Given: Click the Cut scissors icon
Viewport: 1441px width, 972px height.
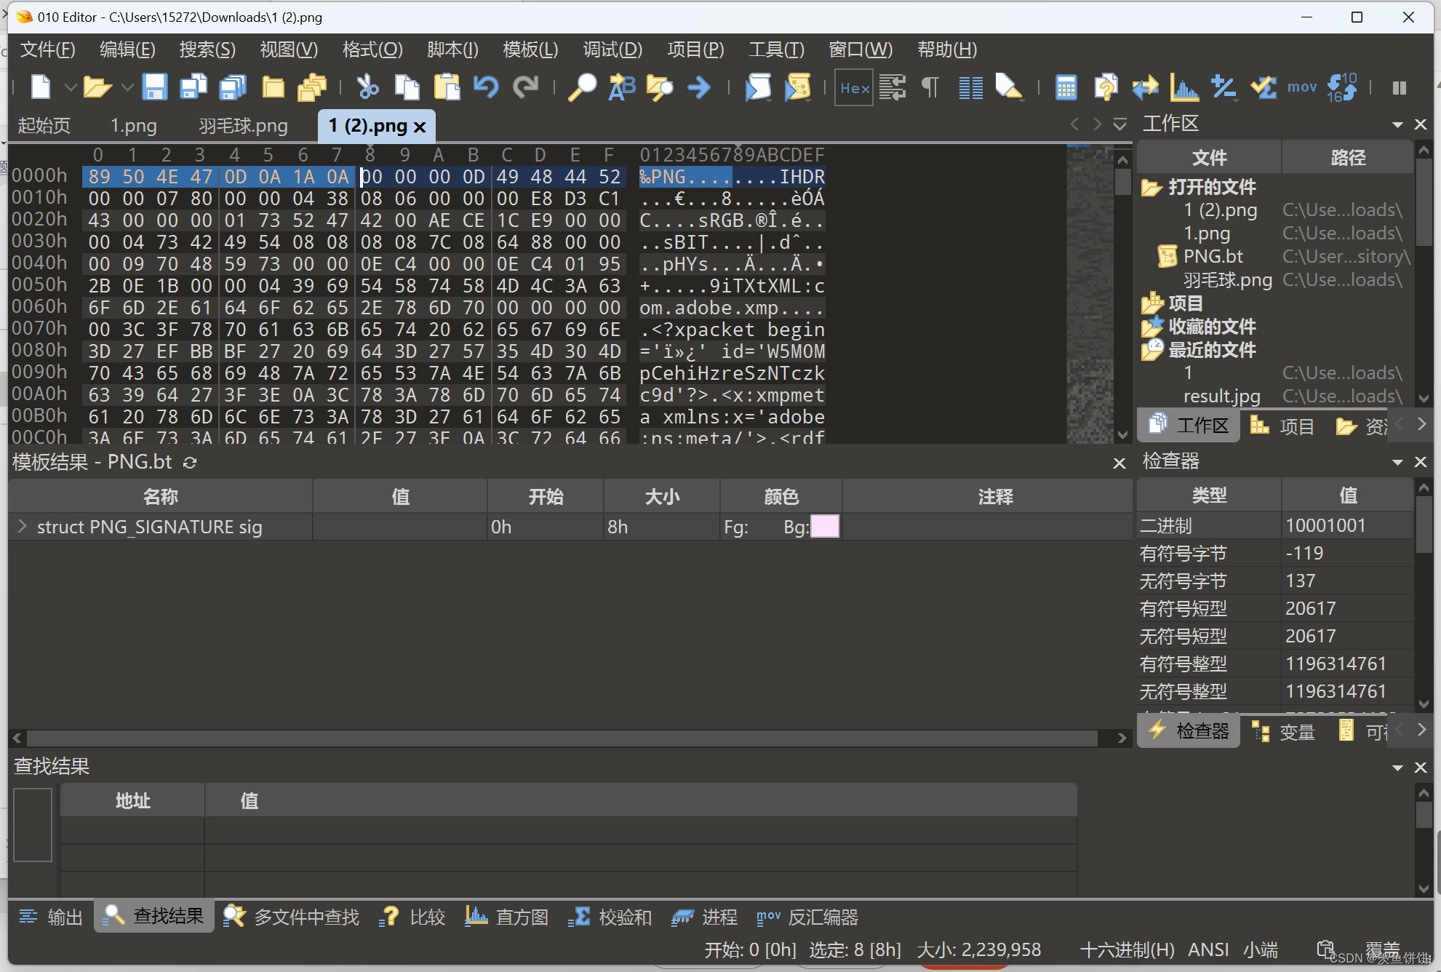Looking at the screenshot, I should [x=368, y=87].
